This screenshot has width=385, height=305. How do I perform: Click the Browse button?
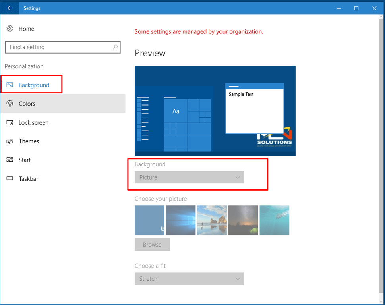(152, 244)
